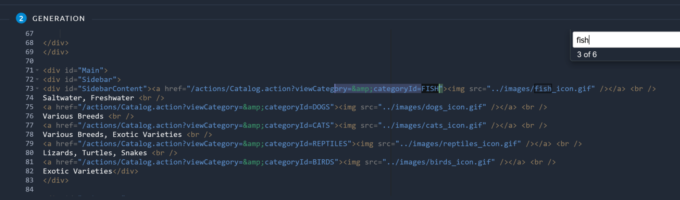Click the GENERATION section heading
Image resolution: width=680 pixels, height=200 pixels.
(x=58, y=19)
